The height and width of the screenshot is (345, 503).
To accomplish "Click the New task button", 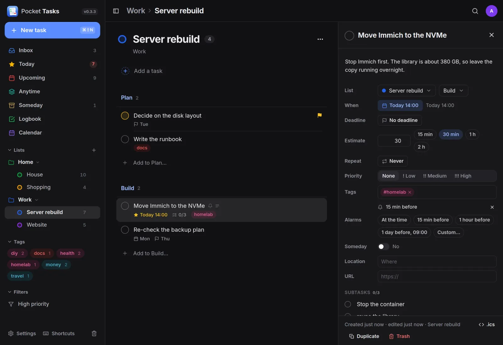I will click(x=52, y=30).
